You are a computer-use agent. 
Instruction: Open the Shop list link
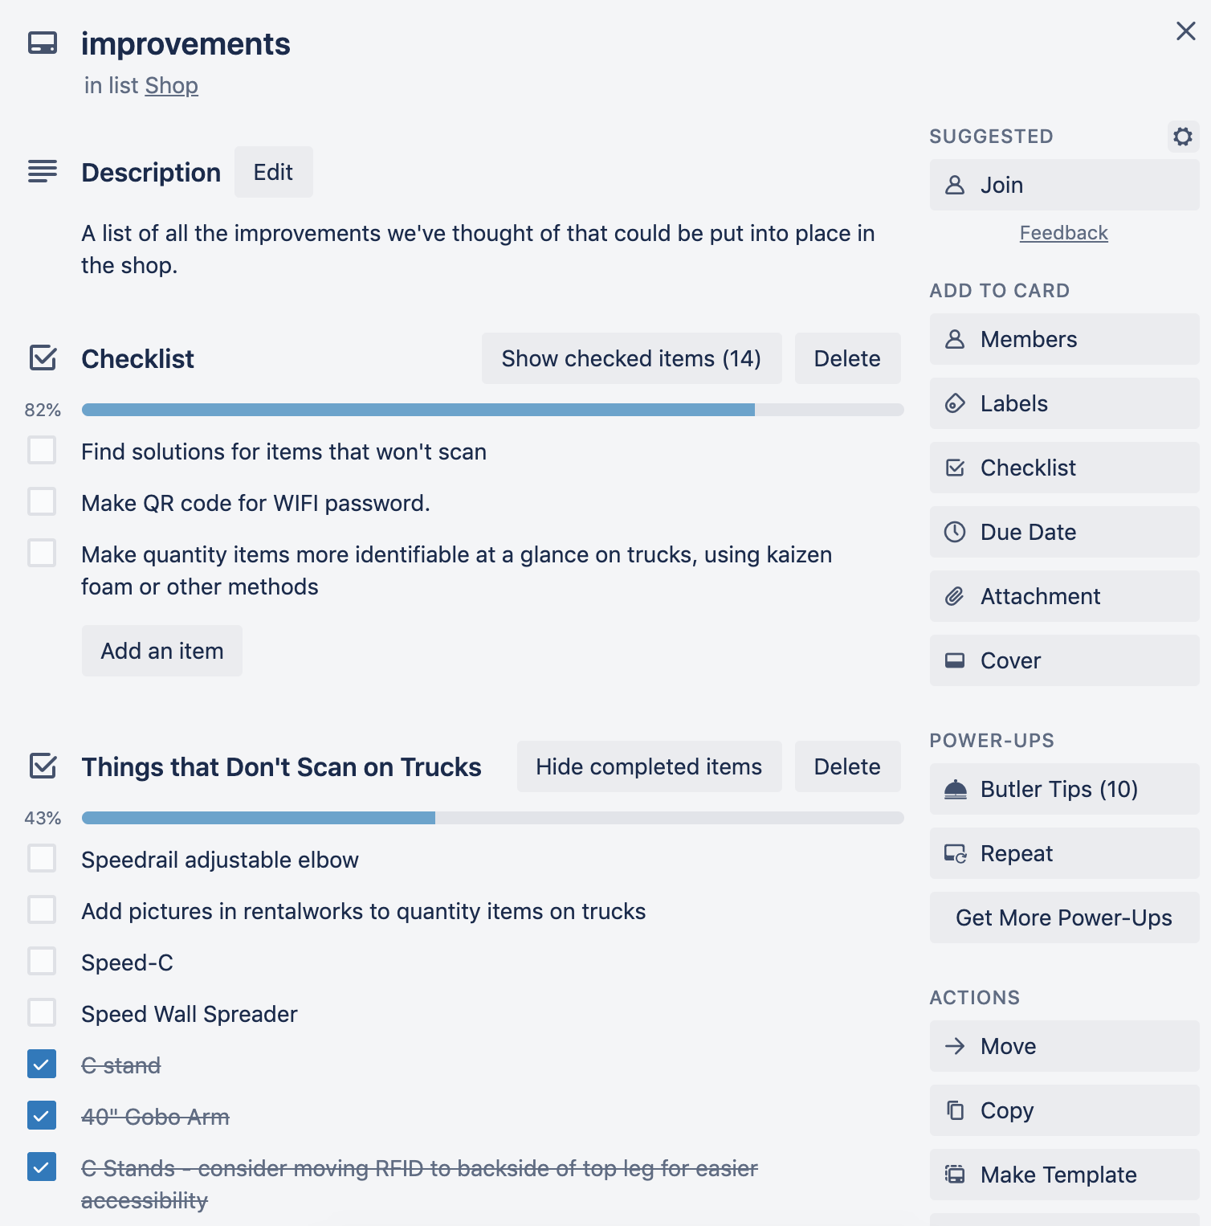171,86
